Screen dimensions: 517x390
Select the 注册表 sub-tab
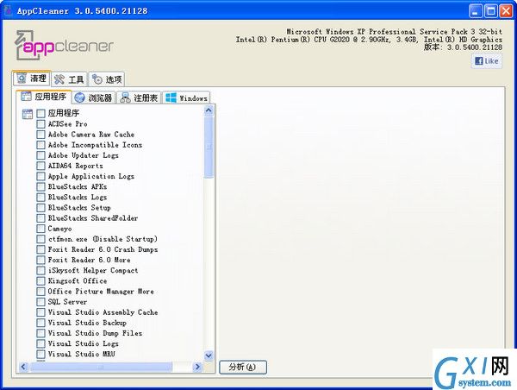pyautogui.click(x=139, y=97)
